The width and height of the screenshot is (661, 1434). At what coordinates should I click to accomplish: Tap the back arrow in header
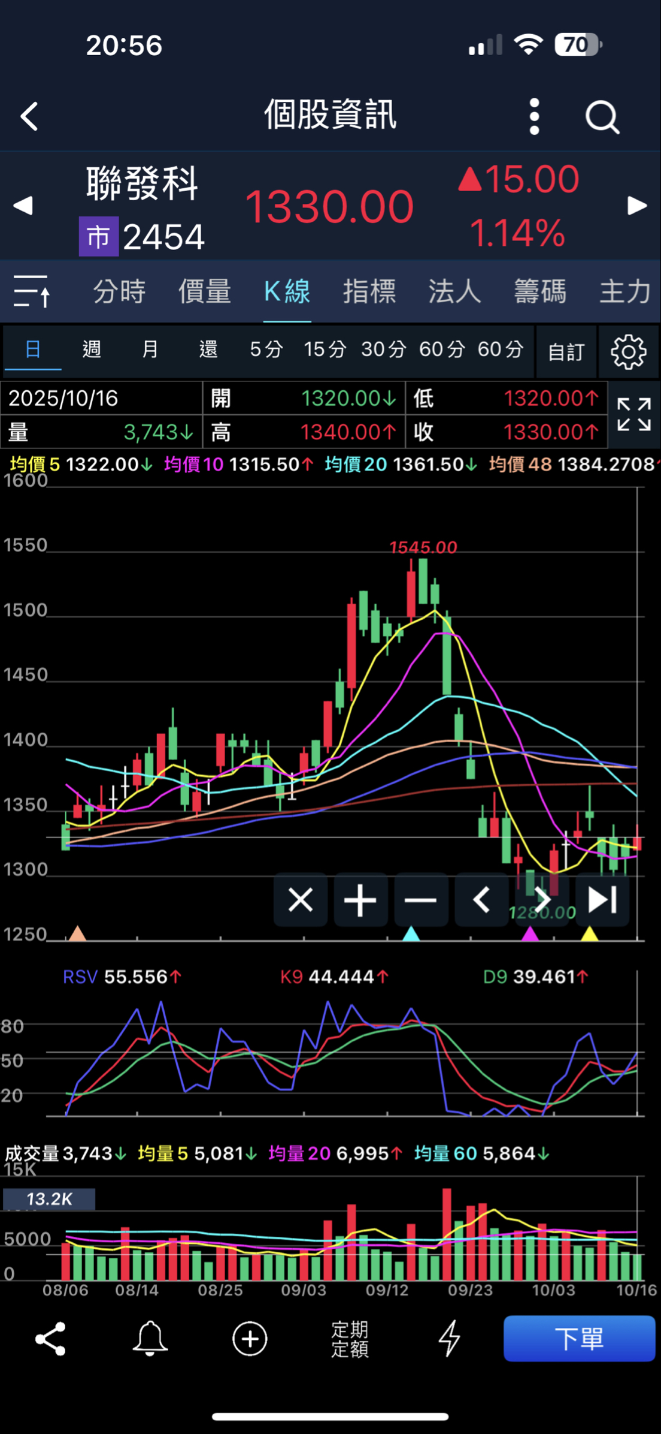(29, 116)
